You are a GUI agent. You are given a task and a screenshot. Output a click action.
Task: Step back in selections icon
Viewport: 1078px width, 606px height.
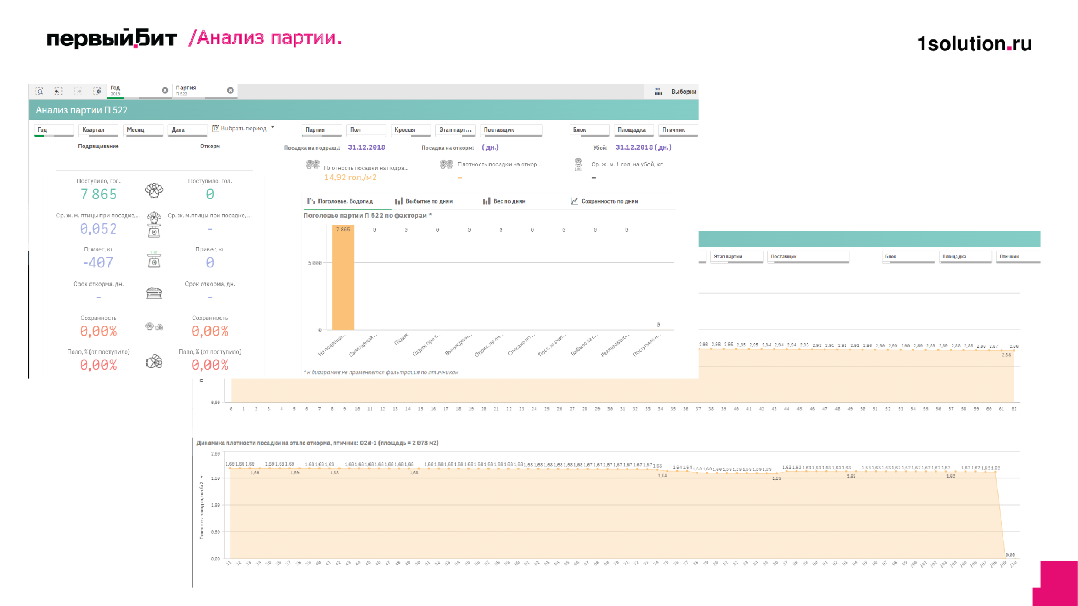tap(58, 91)
